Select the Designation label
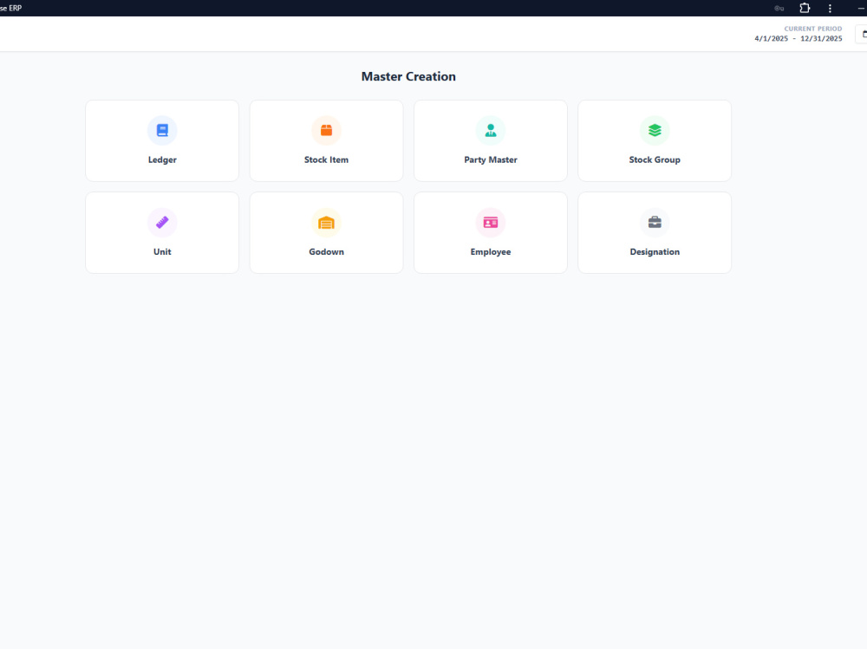The image size is (867, 649). click(x=655, y=251)
